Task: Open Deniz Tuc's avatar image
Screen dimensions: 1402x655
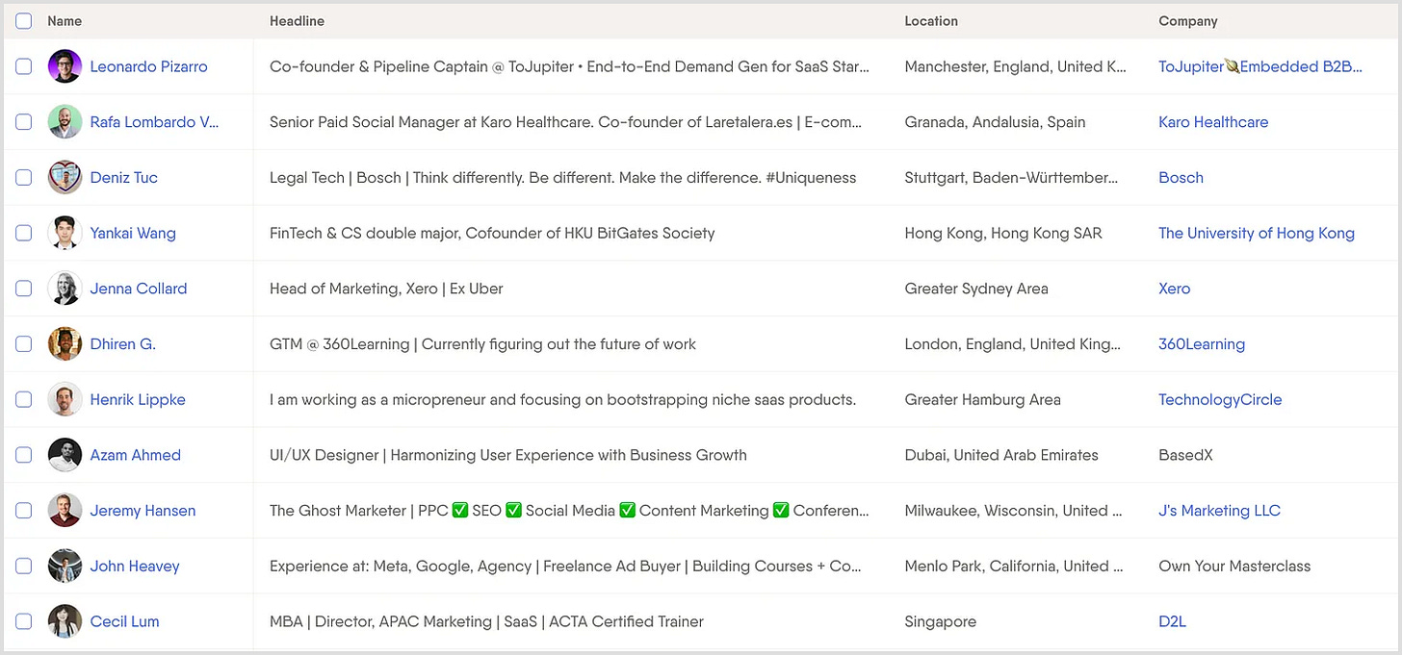Action: (65, 177)
